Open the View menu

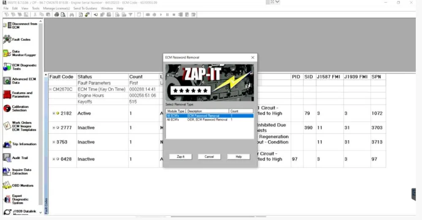click(x=25, y=8)
